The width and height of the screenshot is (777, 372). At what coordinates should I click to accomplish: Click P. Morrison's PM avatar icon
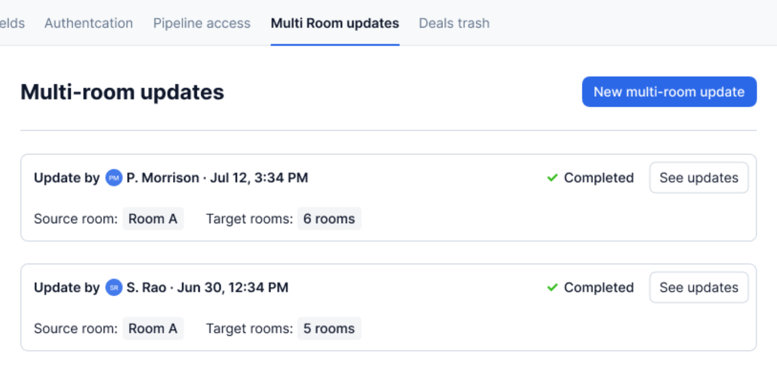pos(114,178)
